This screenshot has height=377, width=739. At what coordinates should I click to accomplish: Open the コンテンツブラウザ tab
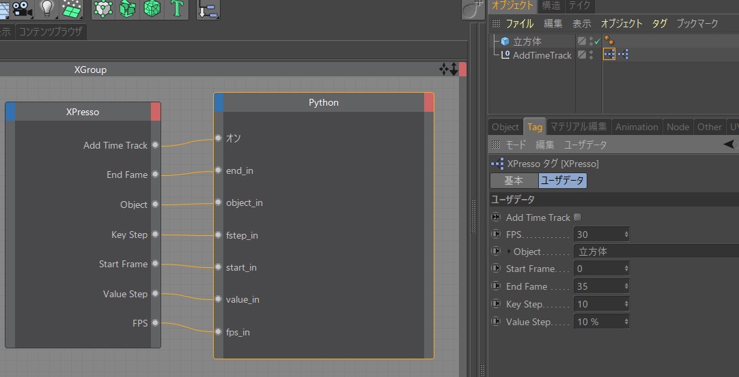point(51,32)
